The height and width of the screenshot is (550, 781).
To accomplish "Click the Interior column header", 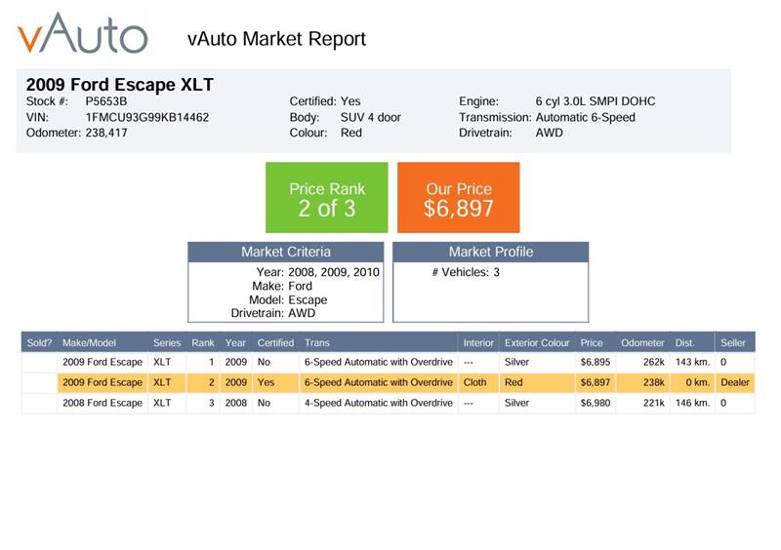I will tap(478, 343).
